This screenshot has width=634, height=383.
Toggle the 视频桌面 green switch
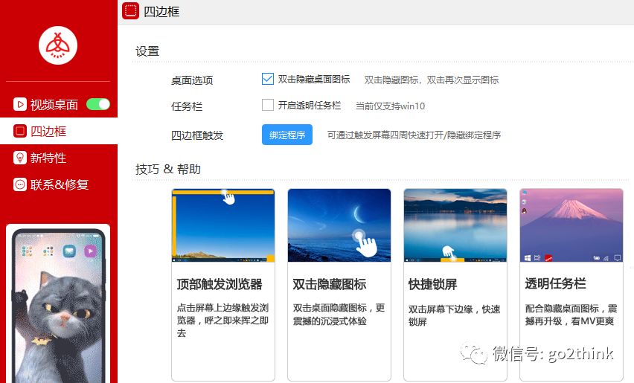point(97,104)
